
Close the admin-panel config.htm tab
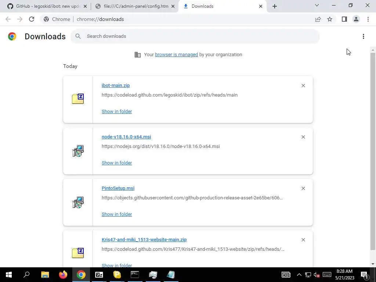click(173, 6)
